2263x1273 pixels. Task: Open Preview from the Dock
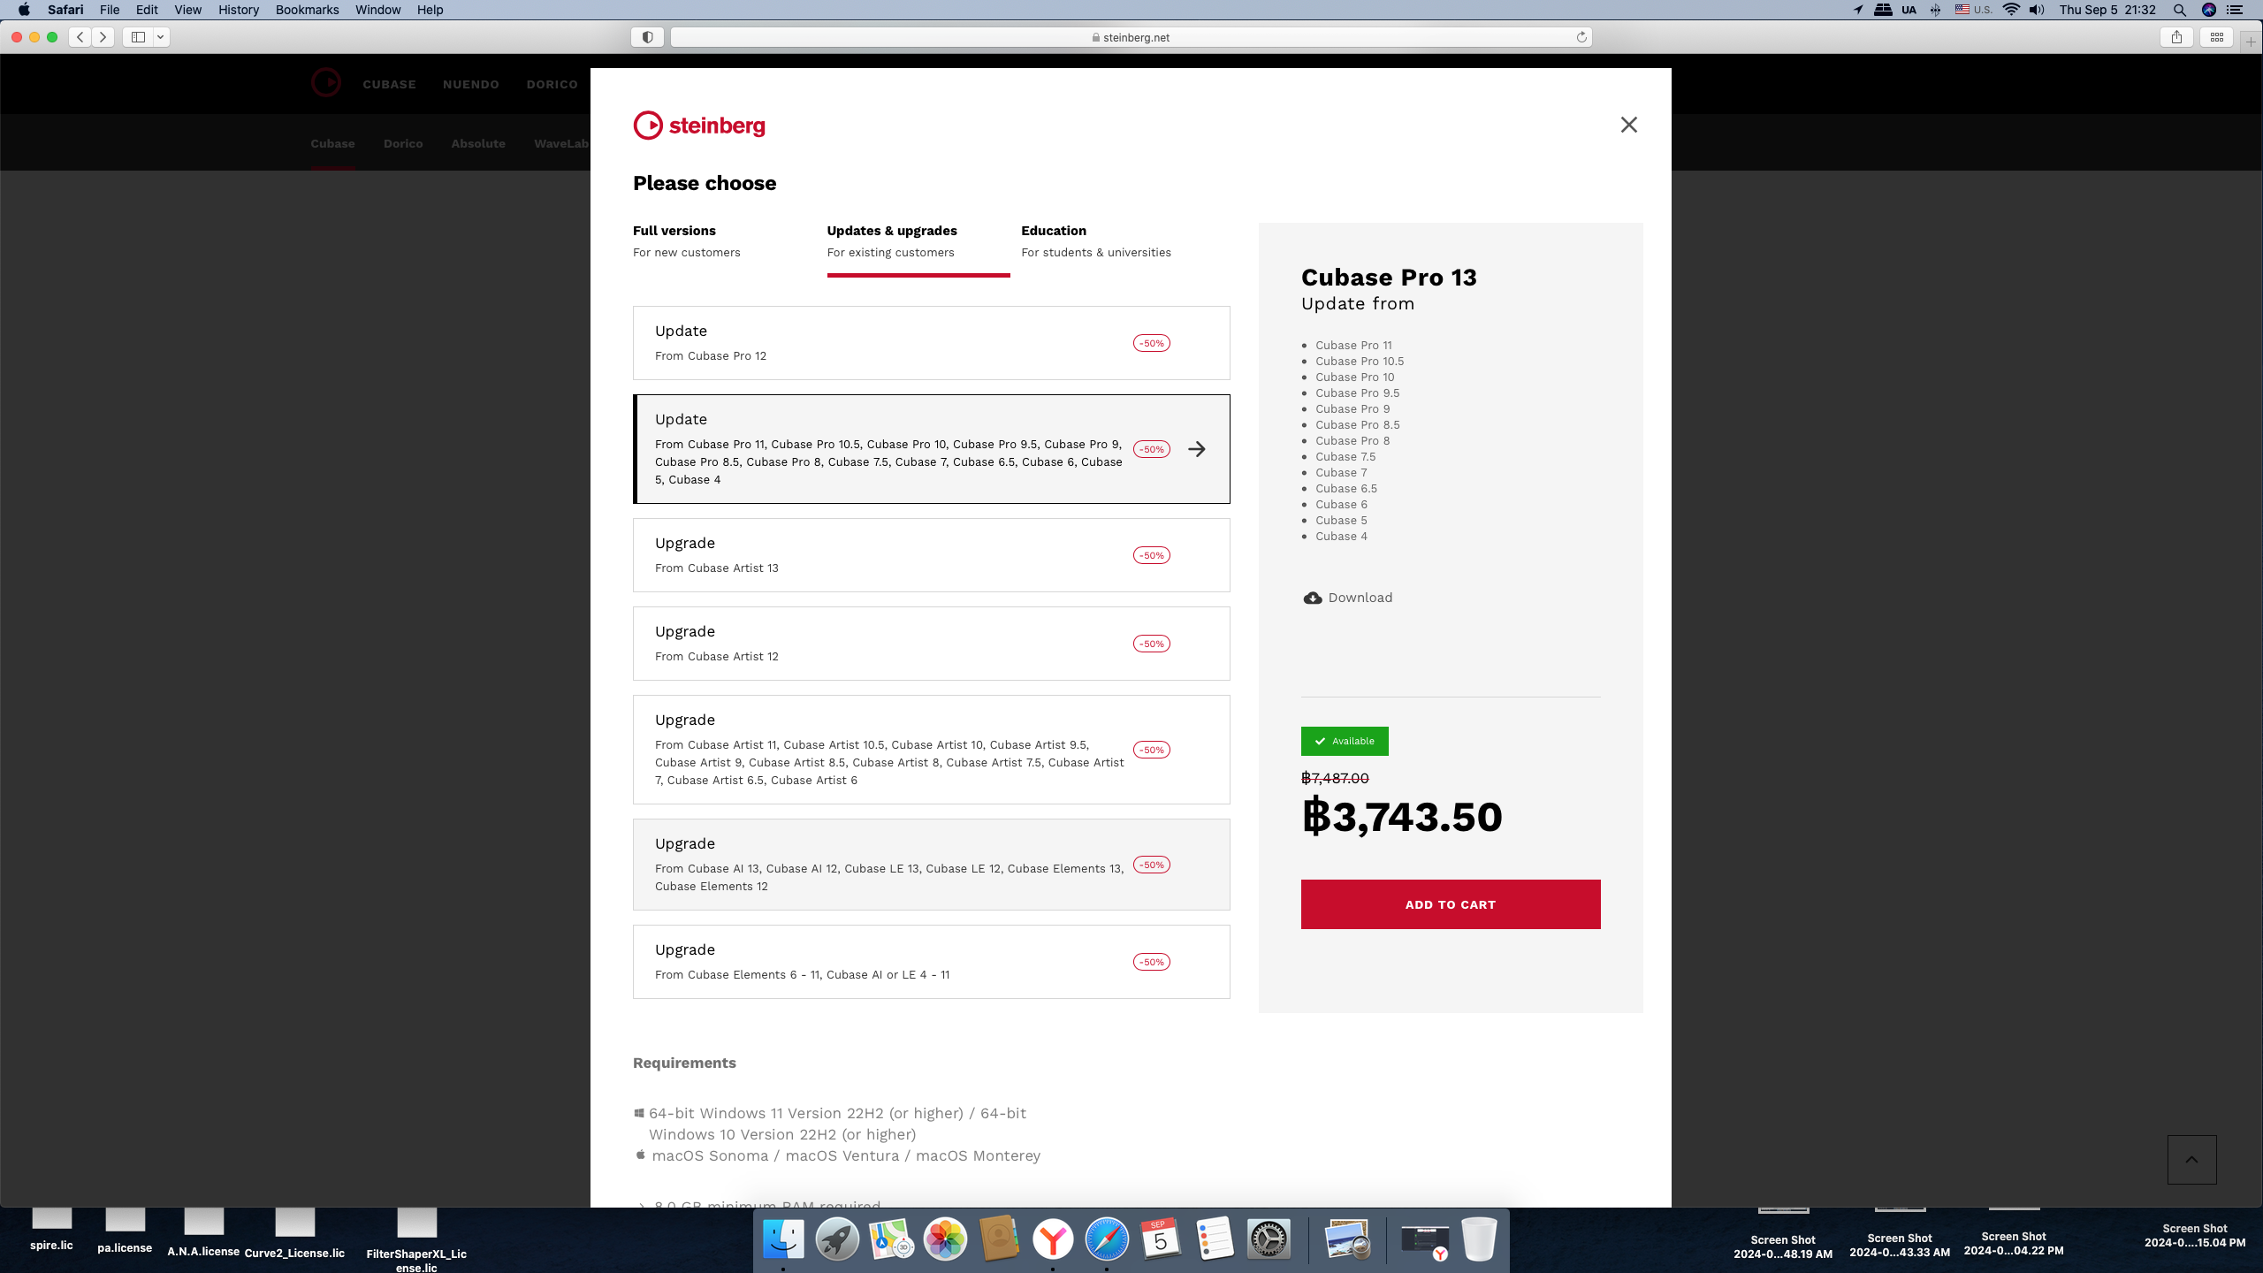[1347, 1239]
